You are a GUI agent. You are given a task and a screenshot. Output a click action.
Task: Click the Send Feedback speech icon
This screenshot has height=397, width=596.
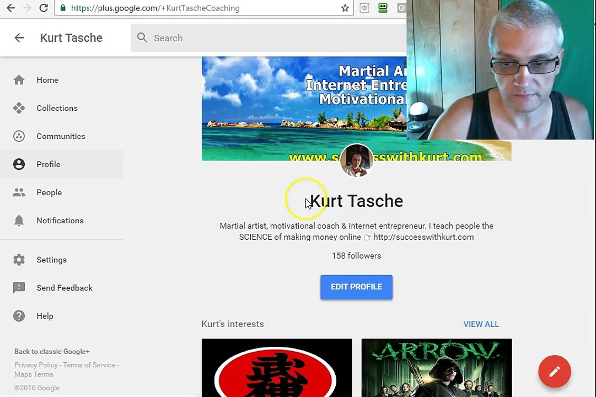(x=19, y=288)
